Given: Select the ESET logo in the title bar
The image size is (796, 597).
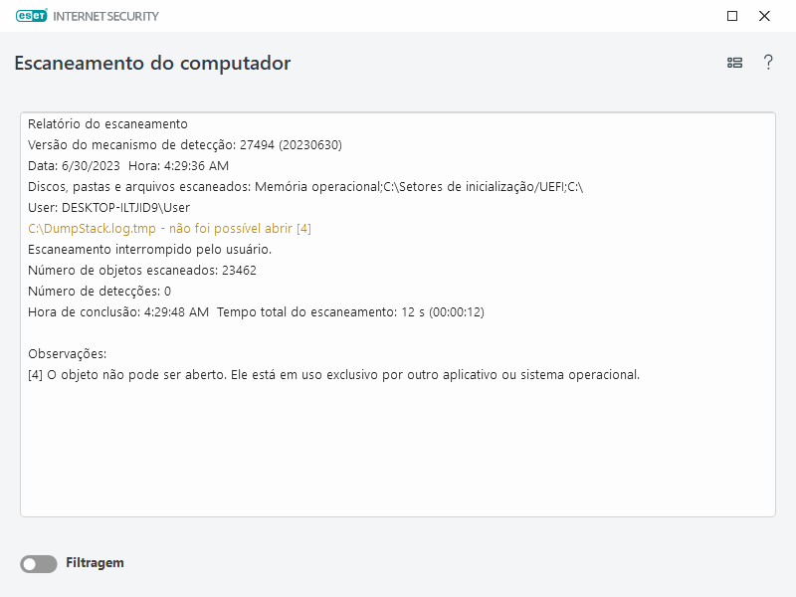Looking at the screenshot, I should (x=30, y=15).
